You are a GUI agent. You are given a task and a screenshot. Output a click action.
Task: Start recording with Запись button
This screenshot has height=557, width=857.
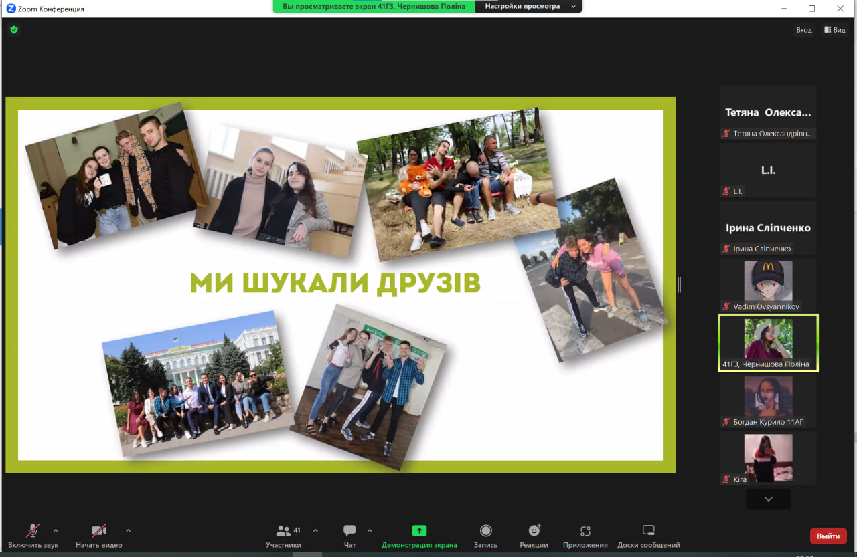(486, 536)
